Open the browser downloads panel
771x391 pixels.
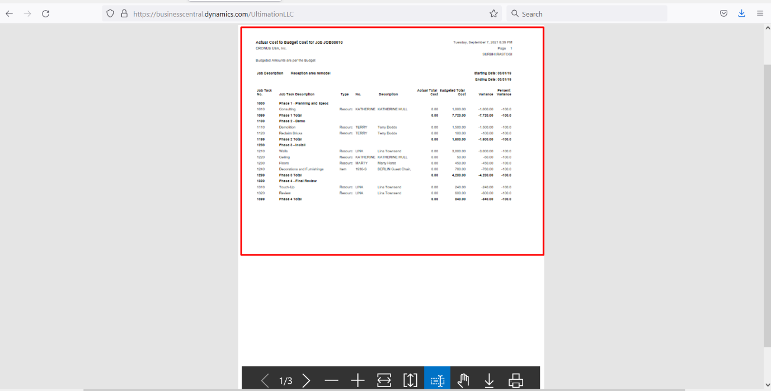point(742,13)
